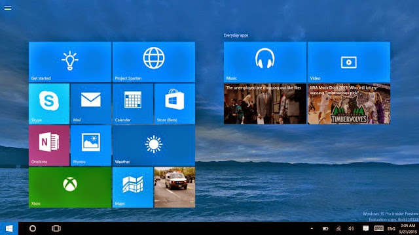Open the Calendar tile
The image size is (419, 235).
point(133,104)
